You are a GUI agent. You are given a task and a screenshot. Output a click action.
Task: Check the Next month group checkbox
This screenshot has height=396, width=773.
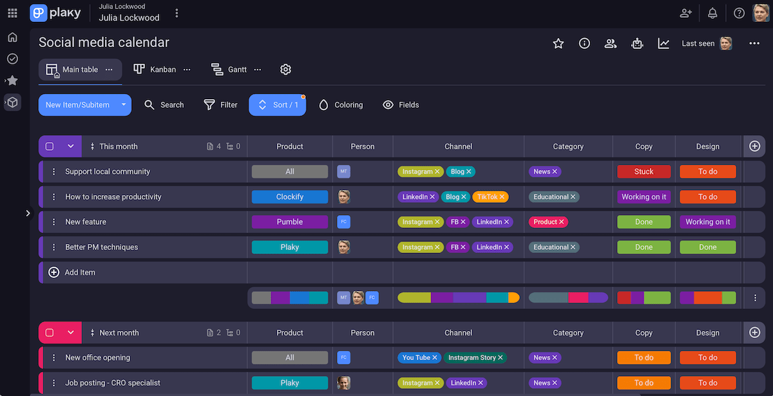tap(50, 333)
